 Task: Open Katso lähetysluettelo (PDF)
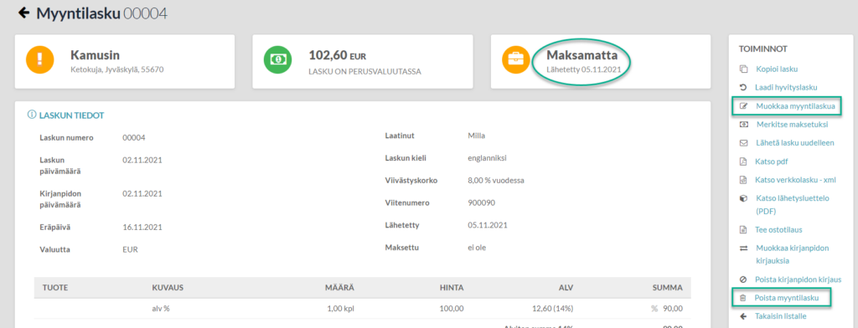click(793, 204)
